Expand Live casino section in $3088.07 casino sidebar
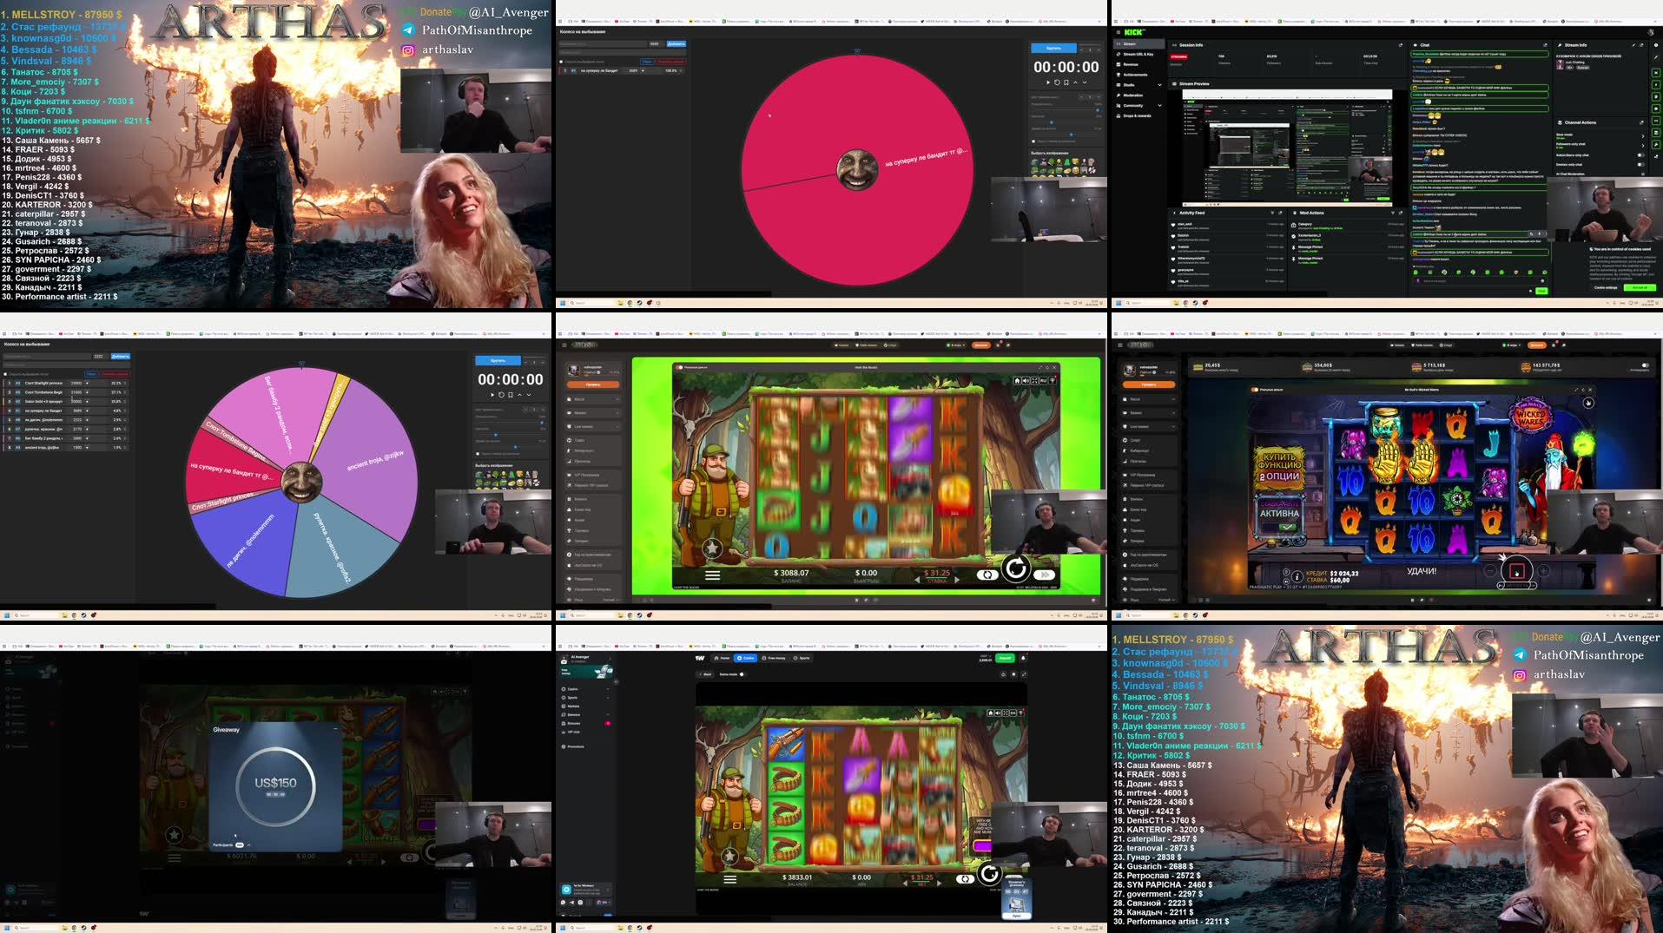Screen dimensions: 1663x933 tap(593, 426)
